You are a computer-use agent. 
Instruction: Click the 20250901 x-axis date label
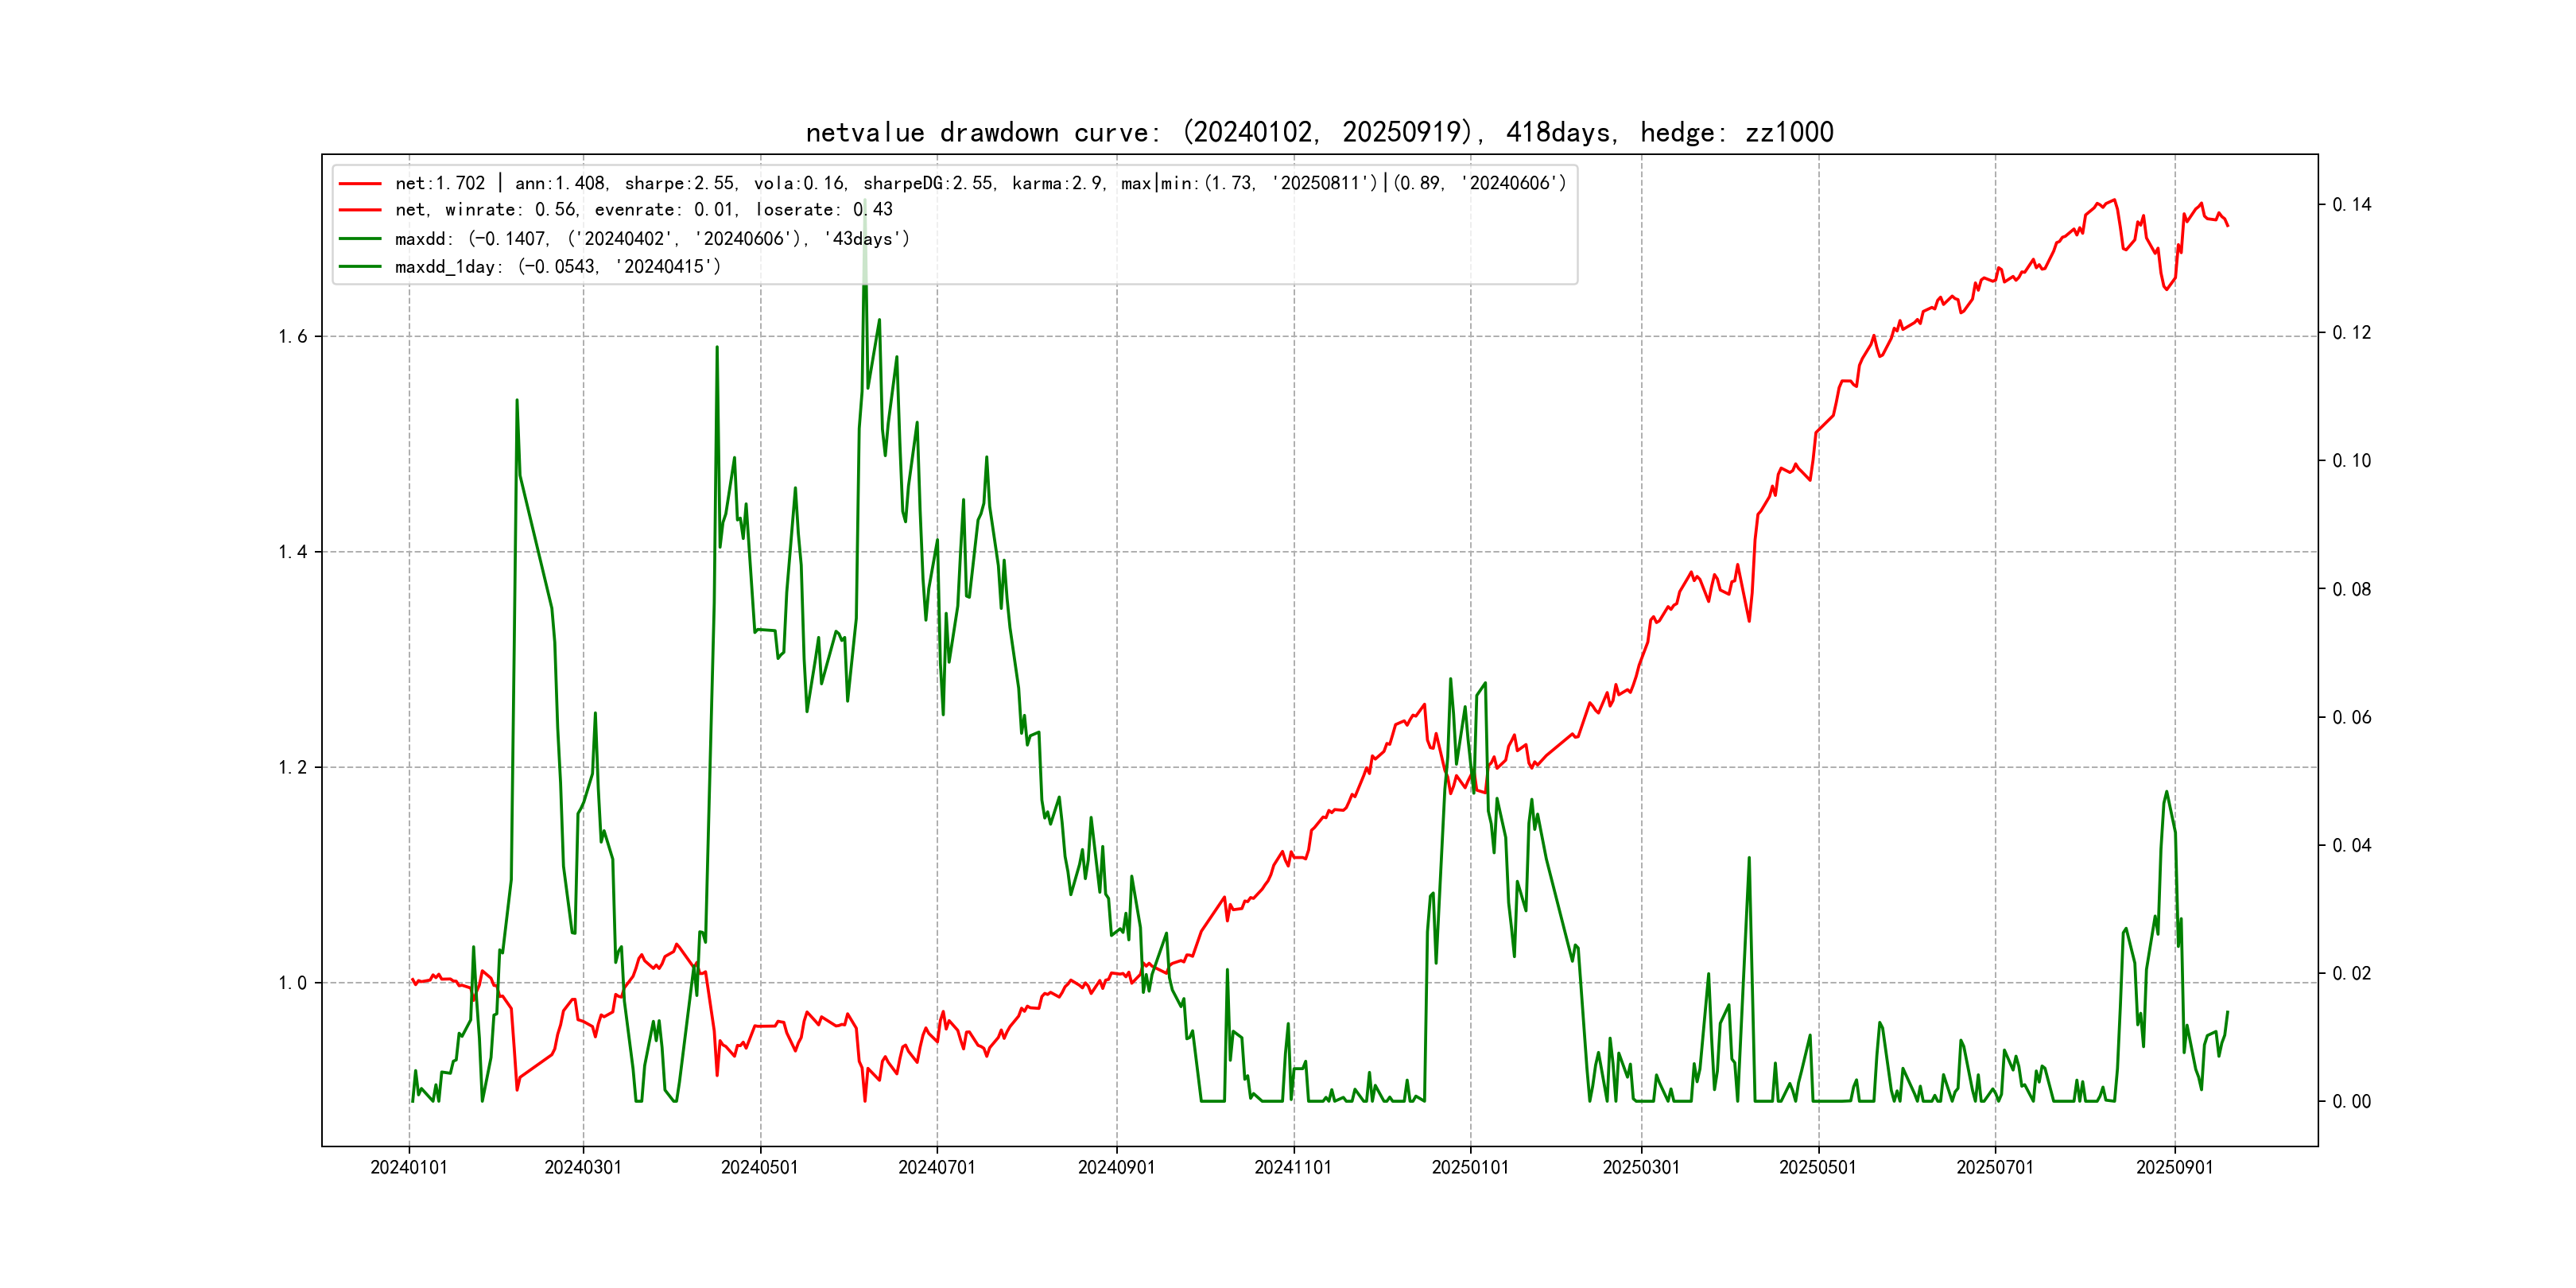click(2174, 1168)
